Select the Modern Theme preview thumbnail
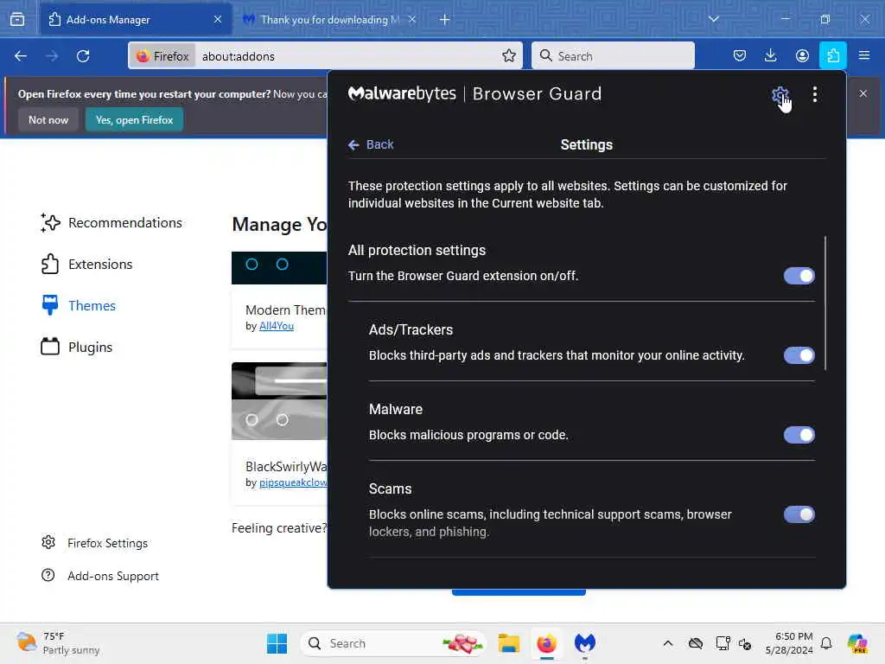 point(279,268)
